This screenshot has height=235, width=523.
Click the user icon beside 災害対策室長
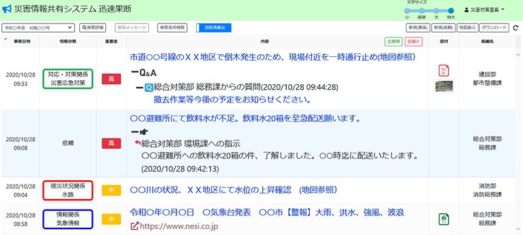coord(467,10)
